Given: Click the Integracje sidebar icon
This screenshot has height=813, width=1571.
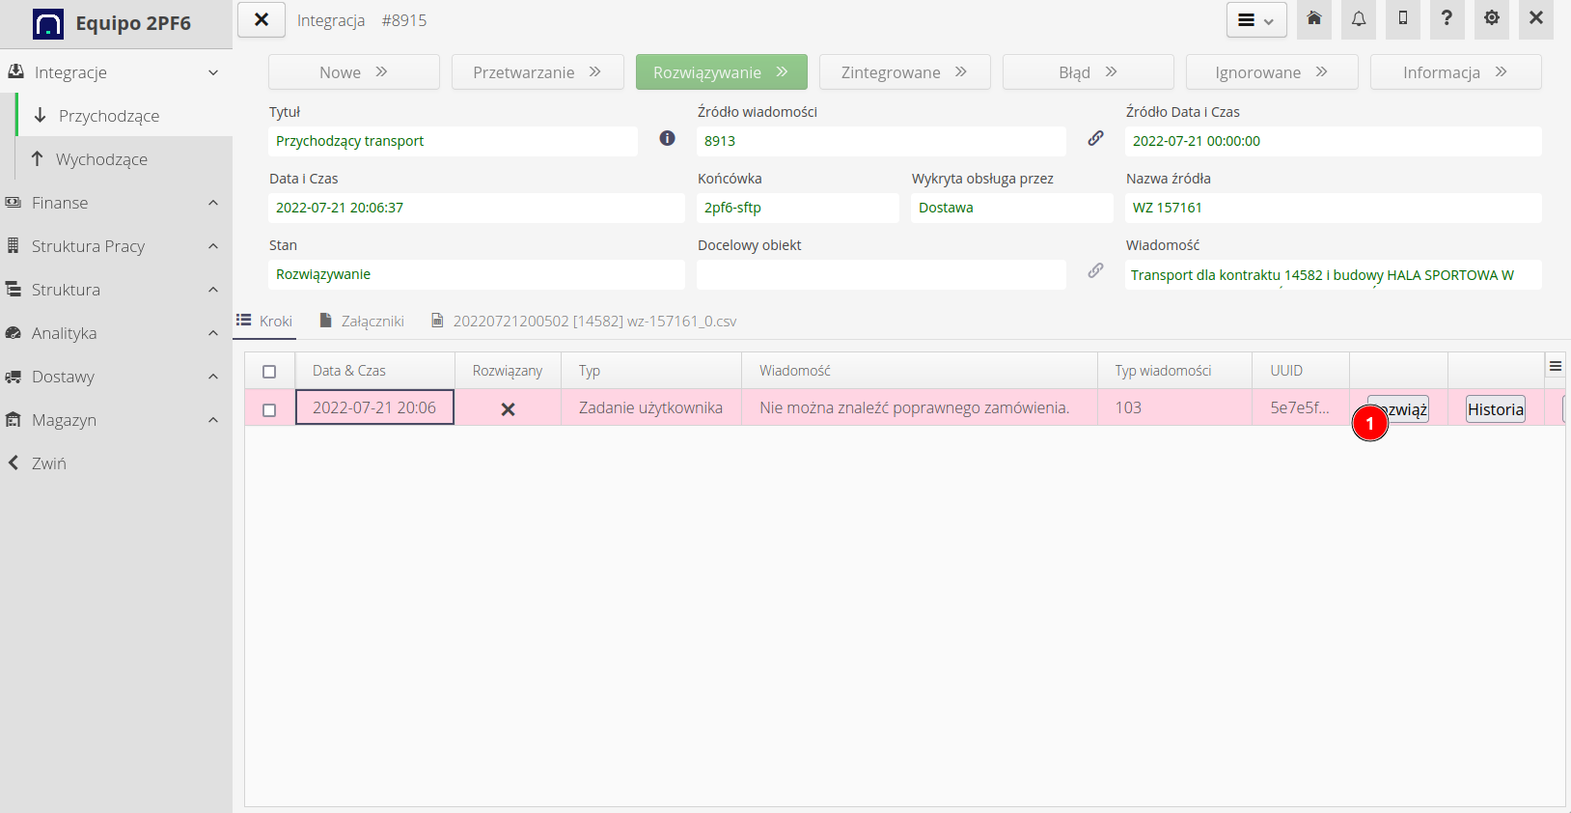Looking at the screenshot, I should (15, 71).
